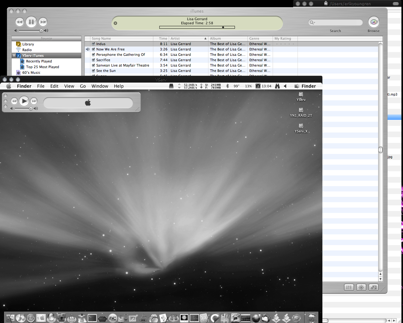Open the calendar date menu bar icon

pos(258,86)
